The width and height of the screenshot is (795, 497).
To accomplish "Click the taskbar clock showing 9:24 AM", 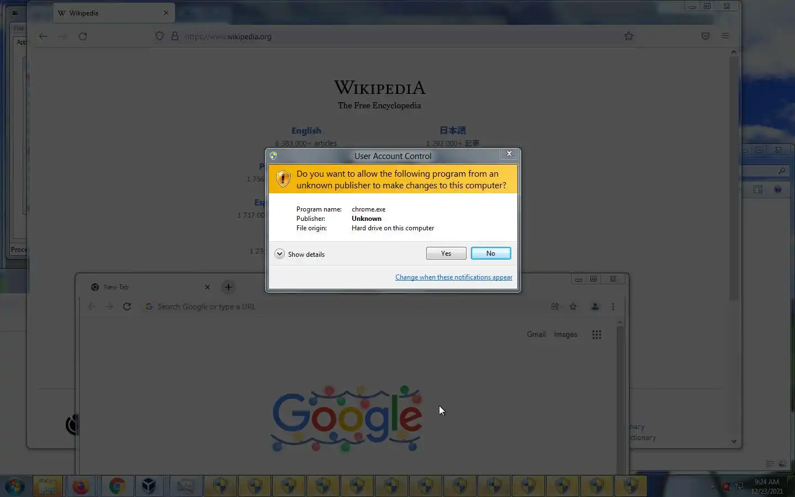I will (767, 487).
